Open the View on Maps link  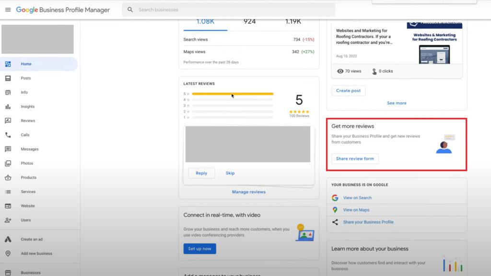pos(356,210)
